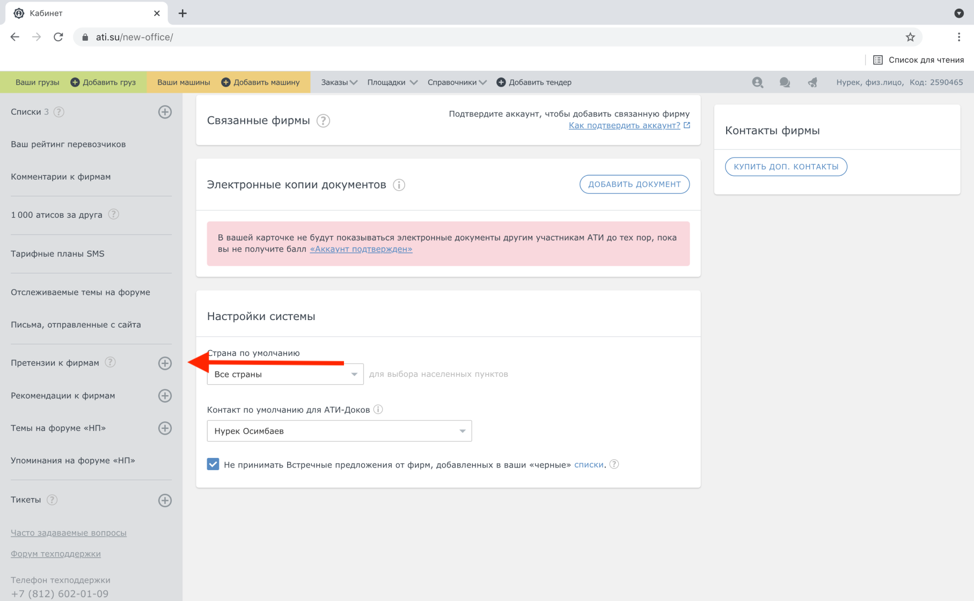Image resolution: width=974 pixels, height=601 pixels.
Task: Add a claim with plus icon by Претензии к фирмам
Action: [x=165, y=363]
